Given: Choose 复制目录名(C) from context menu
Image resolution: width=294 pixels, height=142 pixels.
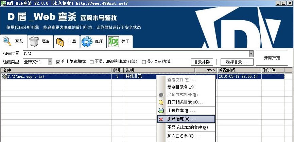Looking at the screenshot, I should click(x=186, y=87).
